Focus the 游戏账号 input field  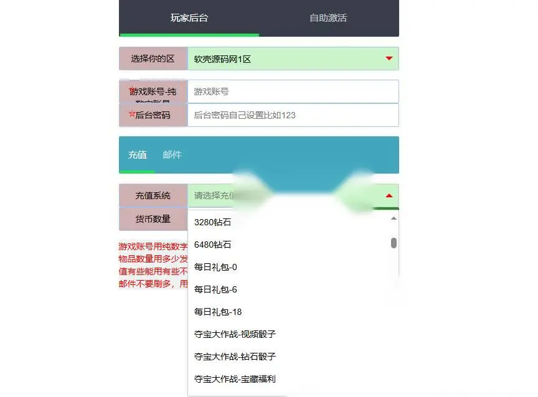tap(293, 91)
